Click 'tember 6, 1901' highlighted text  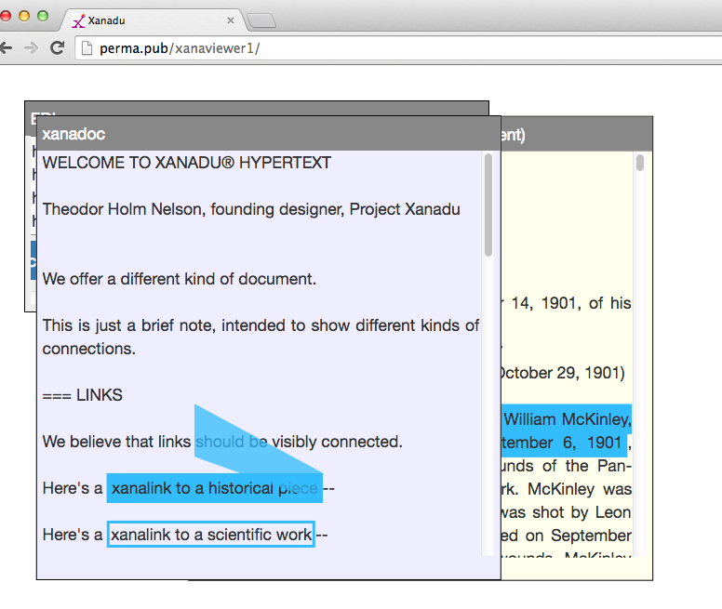(563, 443)
